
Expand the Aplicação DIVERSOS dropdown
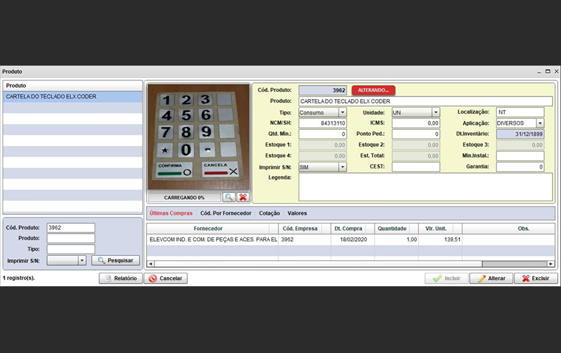coord(540,123)
